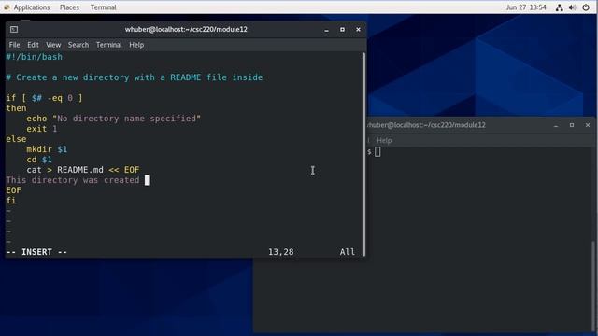
Task: Open Terminal menu in front terminal window
Action: [108, 45]
